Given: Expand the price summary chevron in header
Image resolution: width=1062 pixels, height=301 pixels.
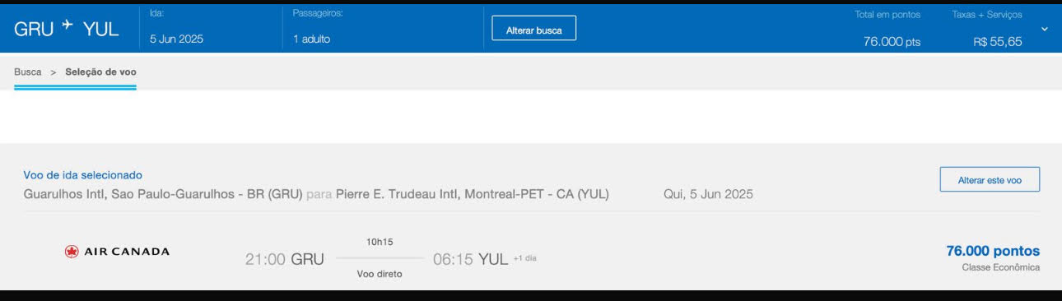Looking at the screenshot, I should click(x=1044, y=29).
